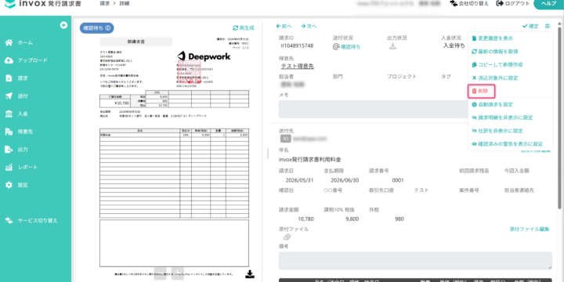The width and height of the screenshot is (564, 282).
Task: Open the 入金 sidebar section
Action: [x=16, y=114]
